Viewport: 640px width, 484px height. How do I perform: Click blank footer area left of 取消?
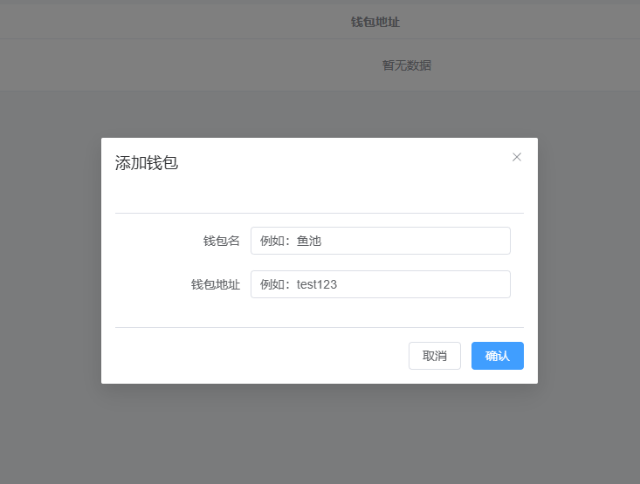[262, 356]
